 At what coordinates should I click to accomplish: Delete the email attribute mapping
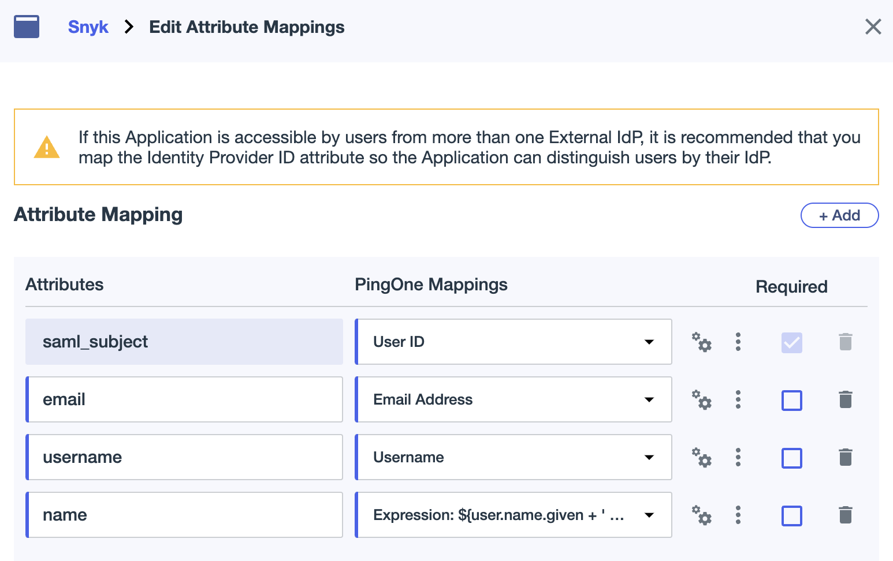[x=846, y=399]
